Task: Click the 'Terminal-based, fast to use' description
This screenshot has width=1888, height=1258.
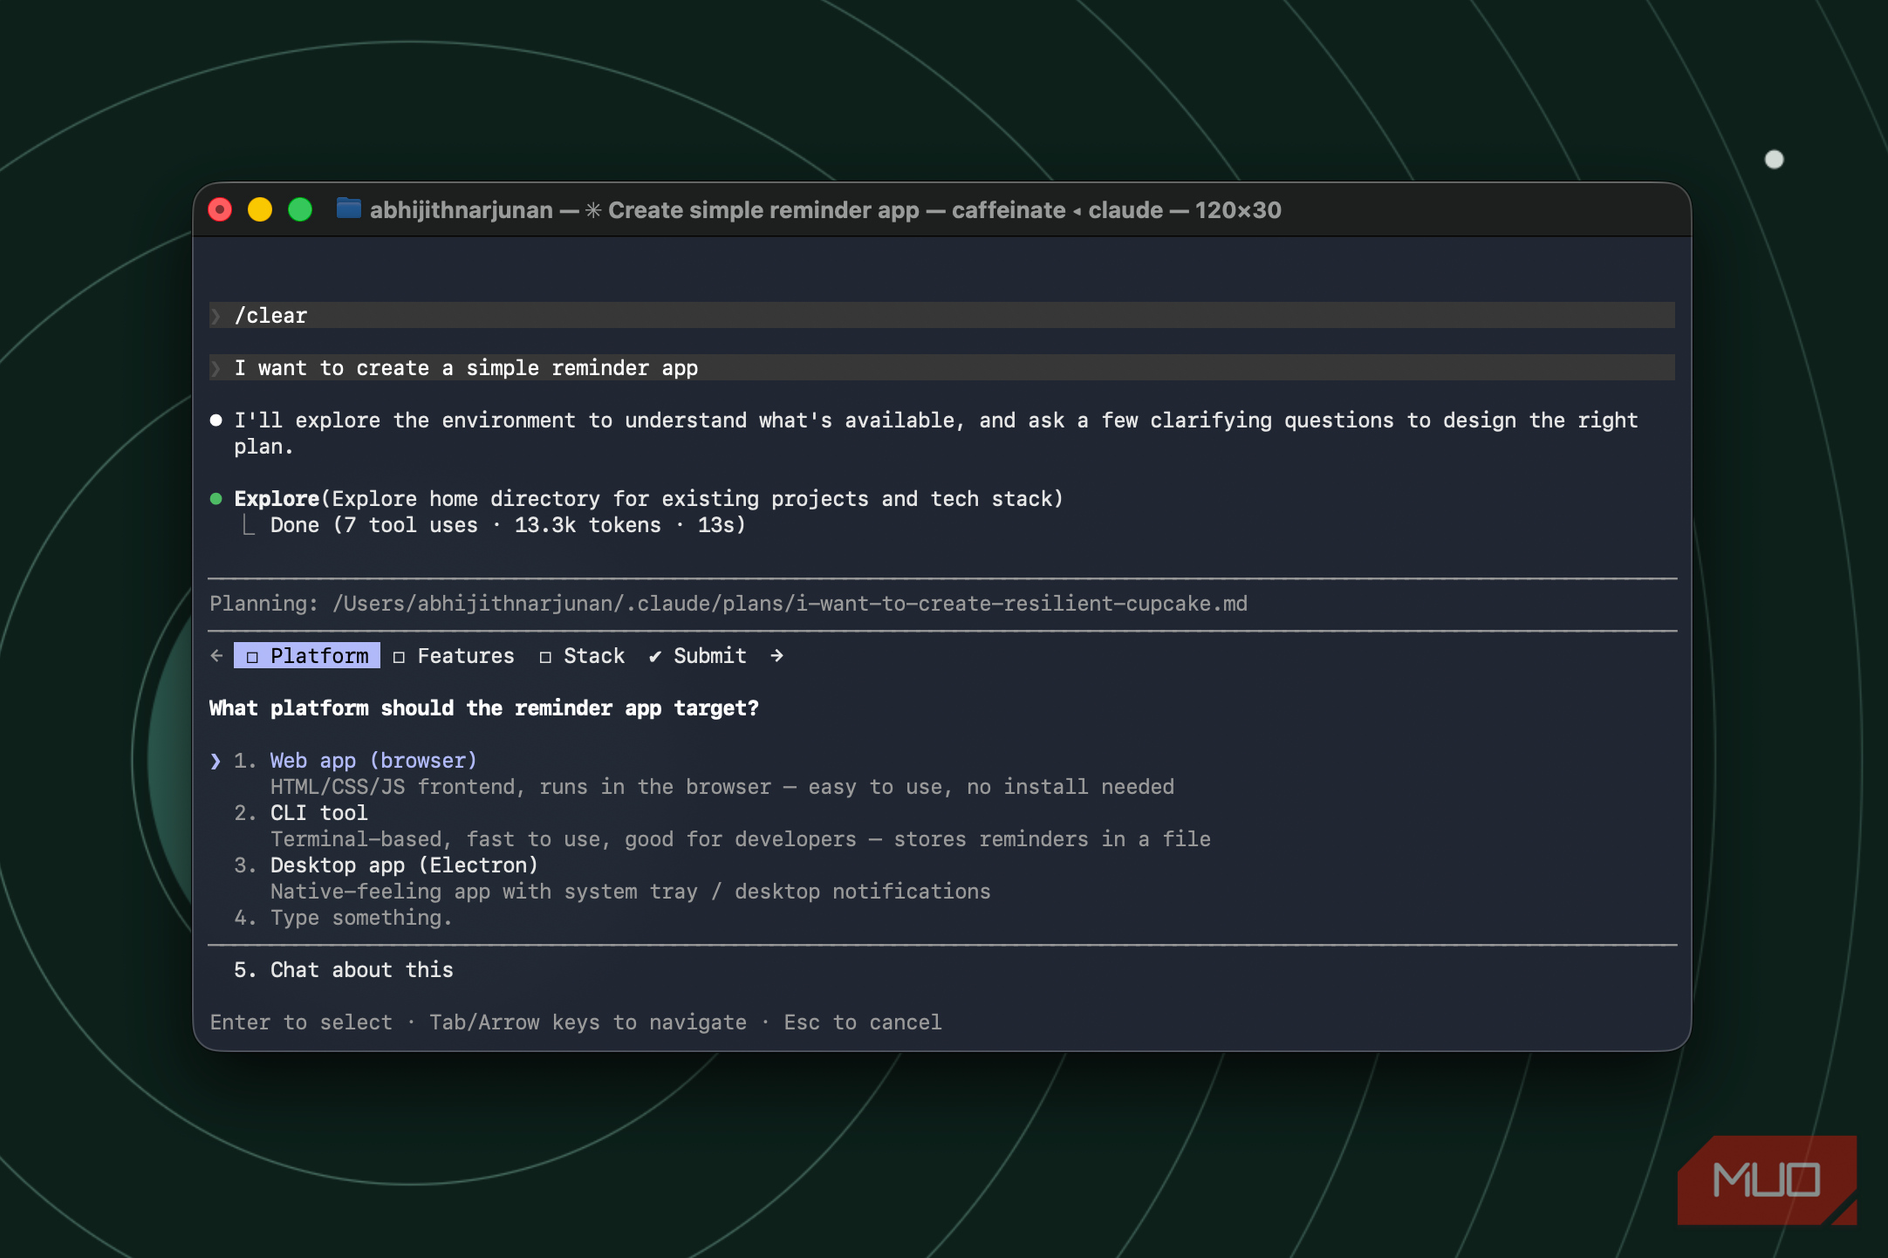Action: point(741,839)
